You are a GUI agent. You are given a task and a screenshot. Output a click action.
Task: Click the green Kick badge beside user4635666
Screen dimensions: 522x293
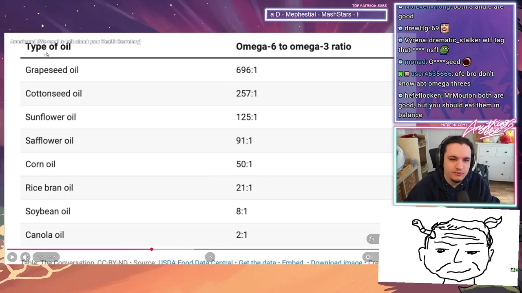[x=400, y=74]
